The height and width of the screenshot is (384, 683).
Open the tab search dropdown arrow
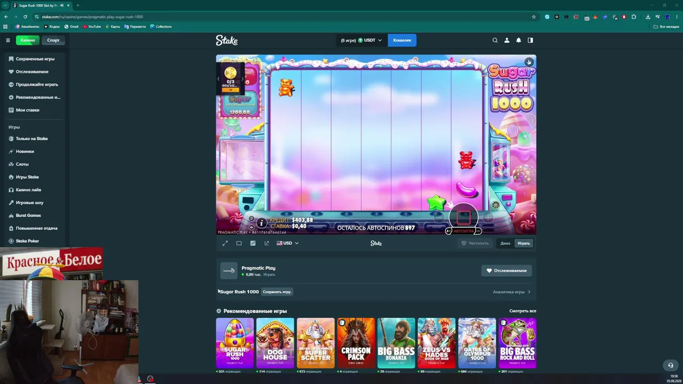tap(5, 5)
